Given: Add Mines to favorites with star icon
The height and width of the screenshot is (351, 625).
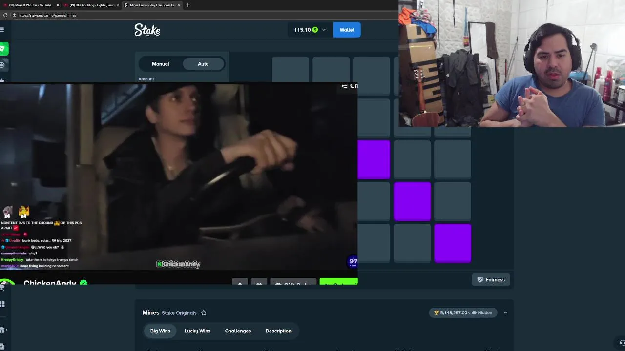Looking at the screenshot, I should [x=204, y=313].
